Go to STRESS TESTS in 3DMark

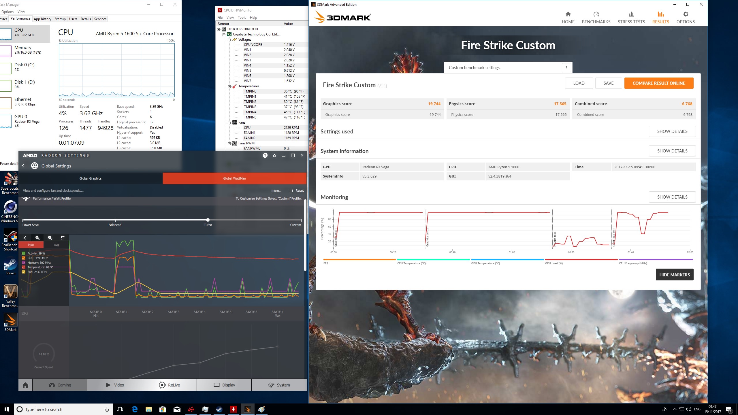pos(631,18)
